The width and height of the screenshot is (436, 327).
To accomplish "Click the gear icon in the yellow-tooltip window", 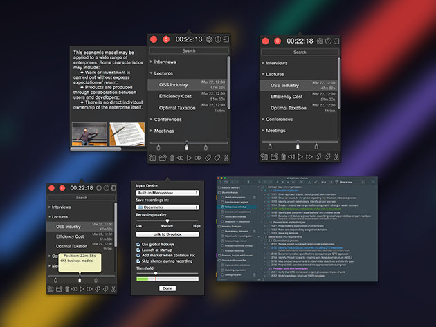I will point(99,188).
